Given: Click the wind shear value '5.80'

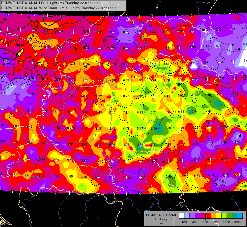Looking at the screenshot, I should pyautogui.click(x=73, y=31).
